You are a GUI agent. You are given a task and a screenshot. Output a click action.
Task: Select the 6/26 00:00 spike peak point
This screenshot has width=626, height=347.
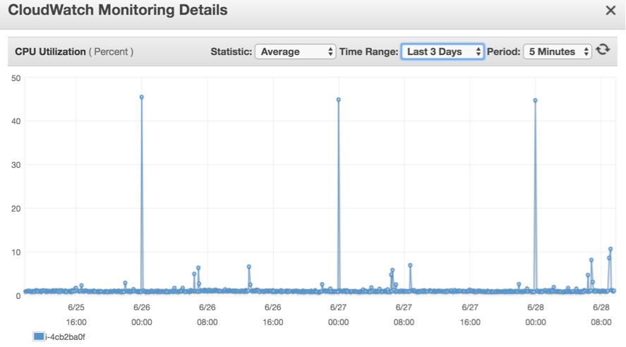click(x=142, y=97)
